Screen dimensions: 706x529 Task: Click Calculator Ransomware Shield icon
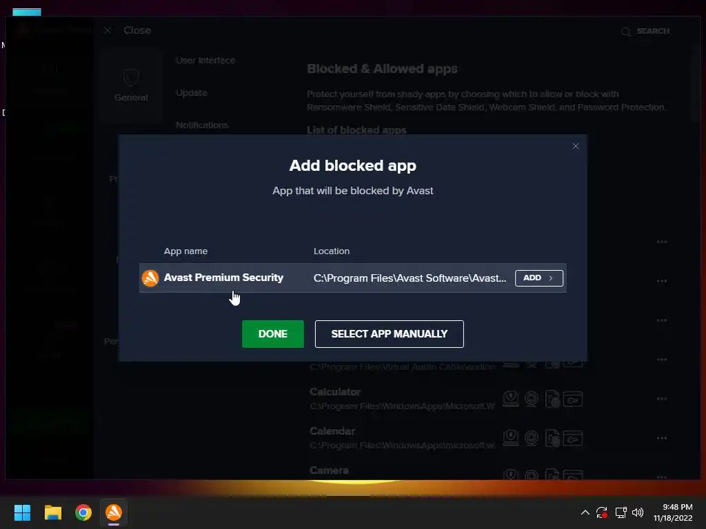511,399
